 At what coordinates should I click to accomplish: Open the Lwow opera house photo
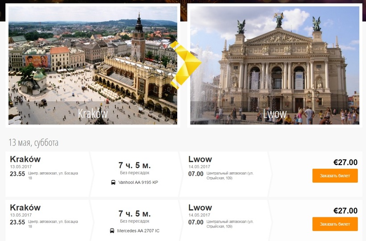click(275, 65)
